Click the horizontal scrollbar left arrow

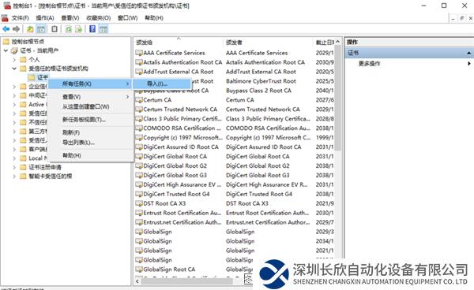pyautogui.click(x=137, y=281)
